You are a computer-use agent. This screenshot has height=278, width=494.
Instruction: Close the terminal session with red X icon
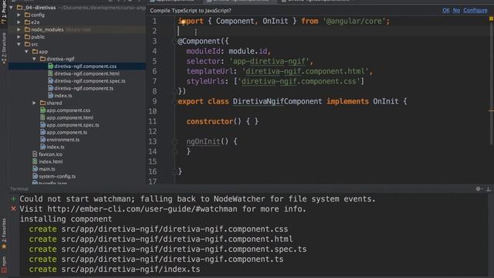[x=13, y=208]
